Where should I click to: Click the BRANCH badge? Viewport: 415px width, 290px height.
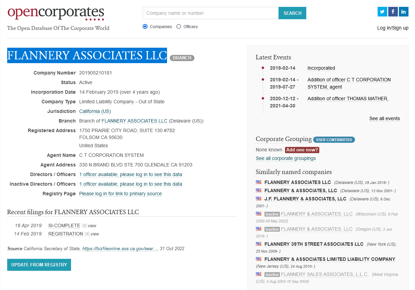tap(182, 58)
